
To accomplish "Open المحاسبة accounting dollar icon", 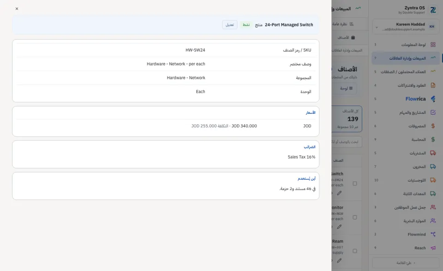I will pos(433,140).
